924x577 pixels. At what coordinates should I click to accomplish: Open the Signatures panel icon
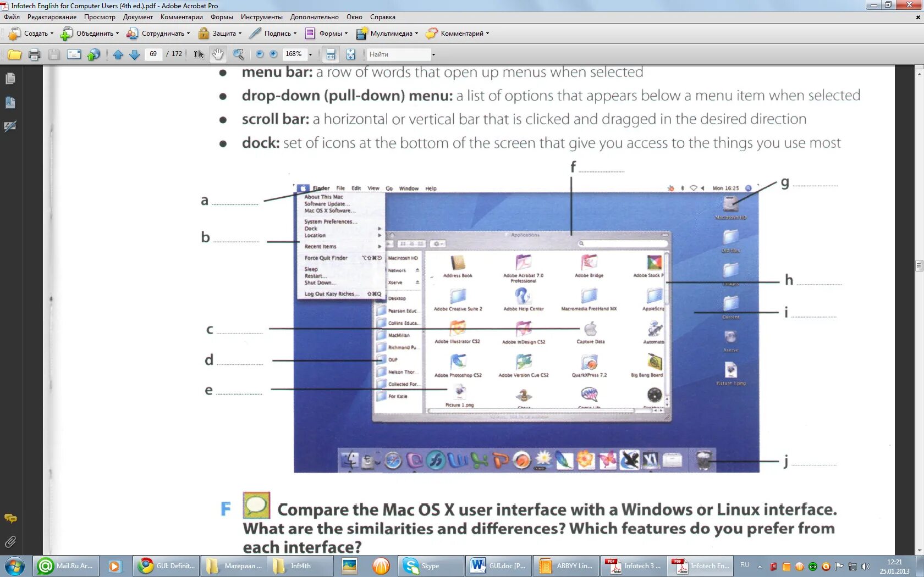pos(10,126)
